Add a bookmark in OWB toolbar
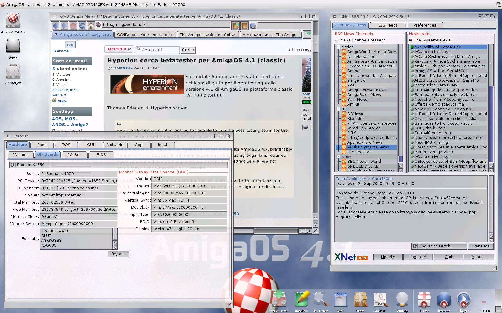This screenshot has width=502, height=313. tap(236, 26)
